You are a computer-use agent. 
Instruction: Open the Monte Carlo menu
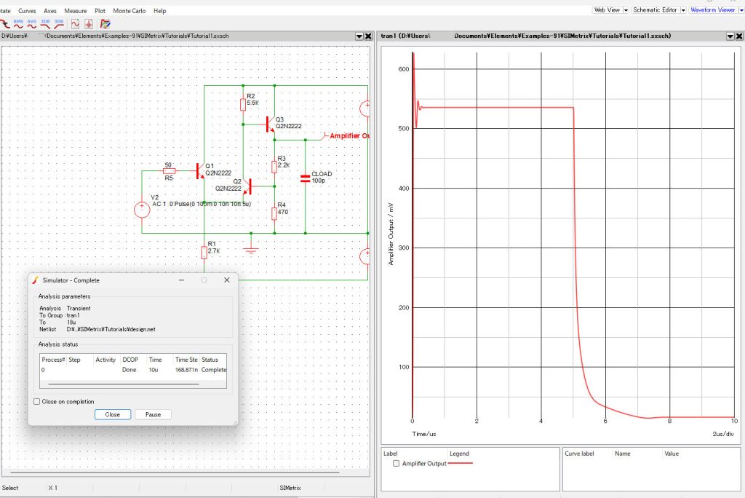point(128,11)
